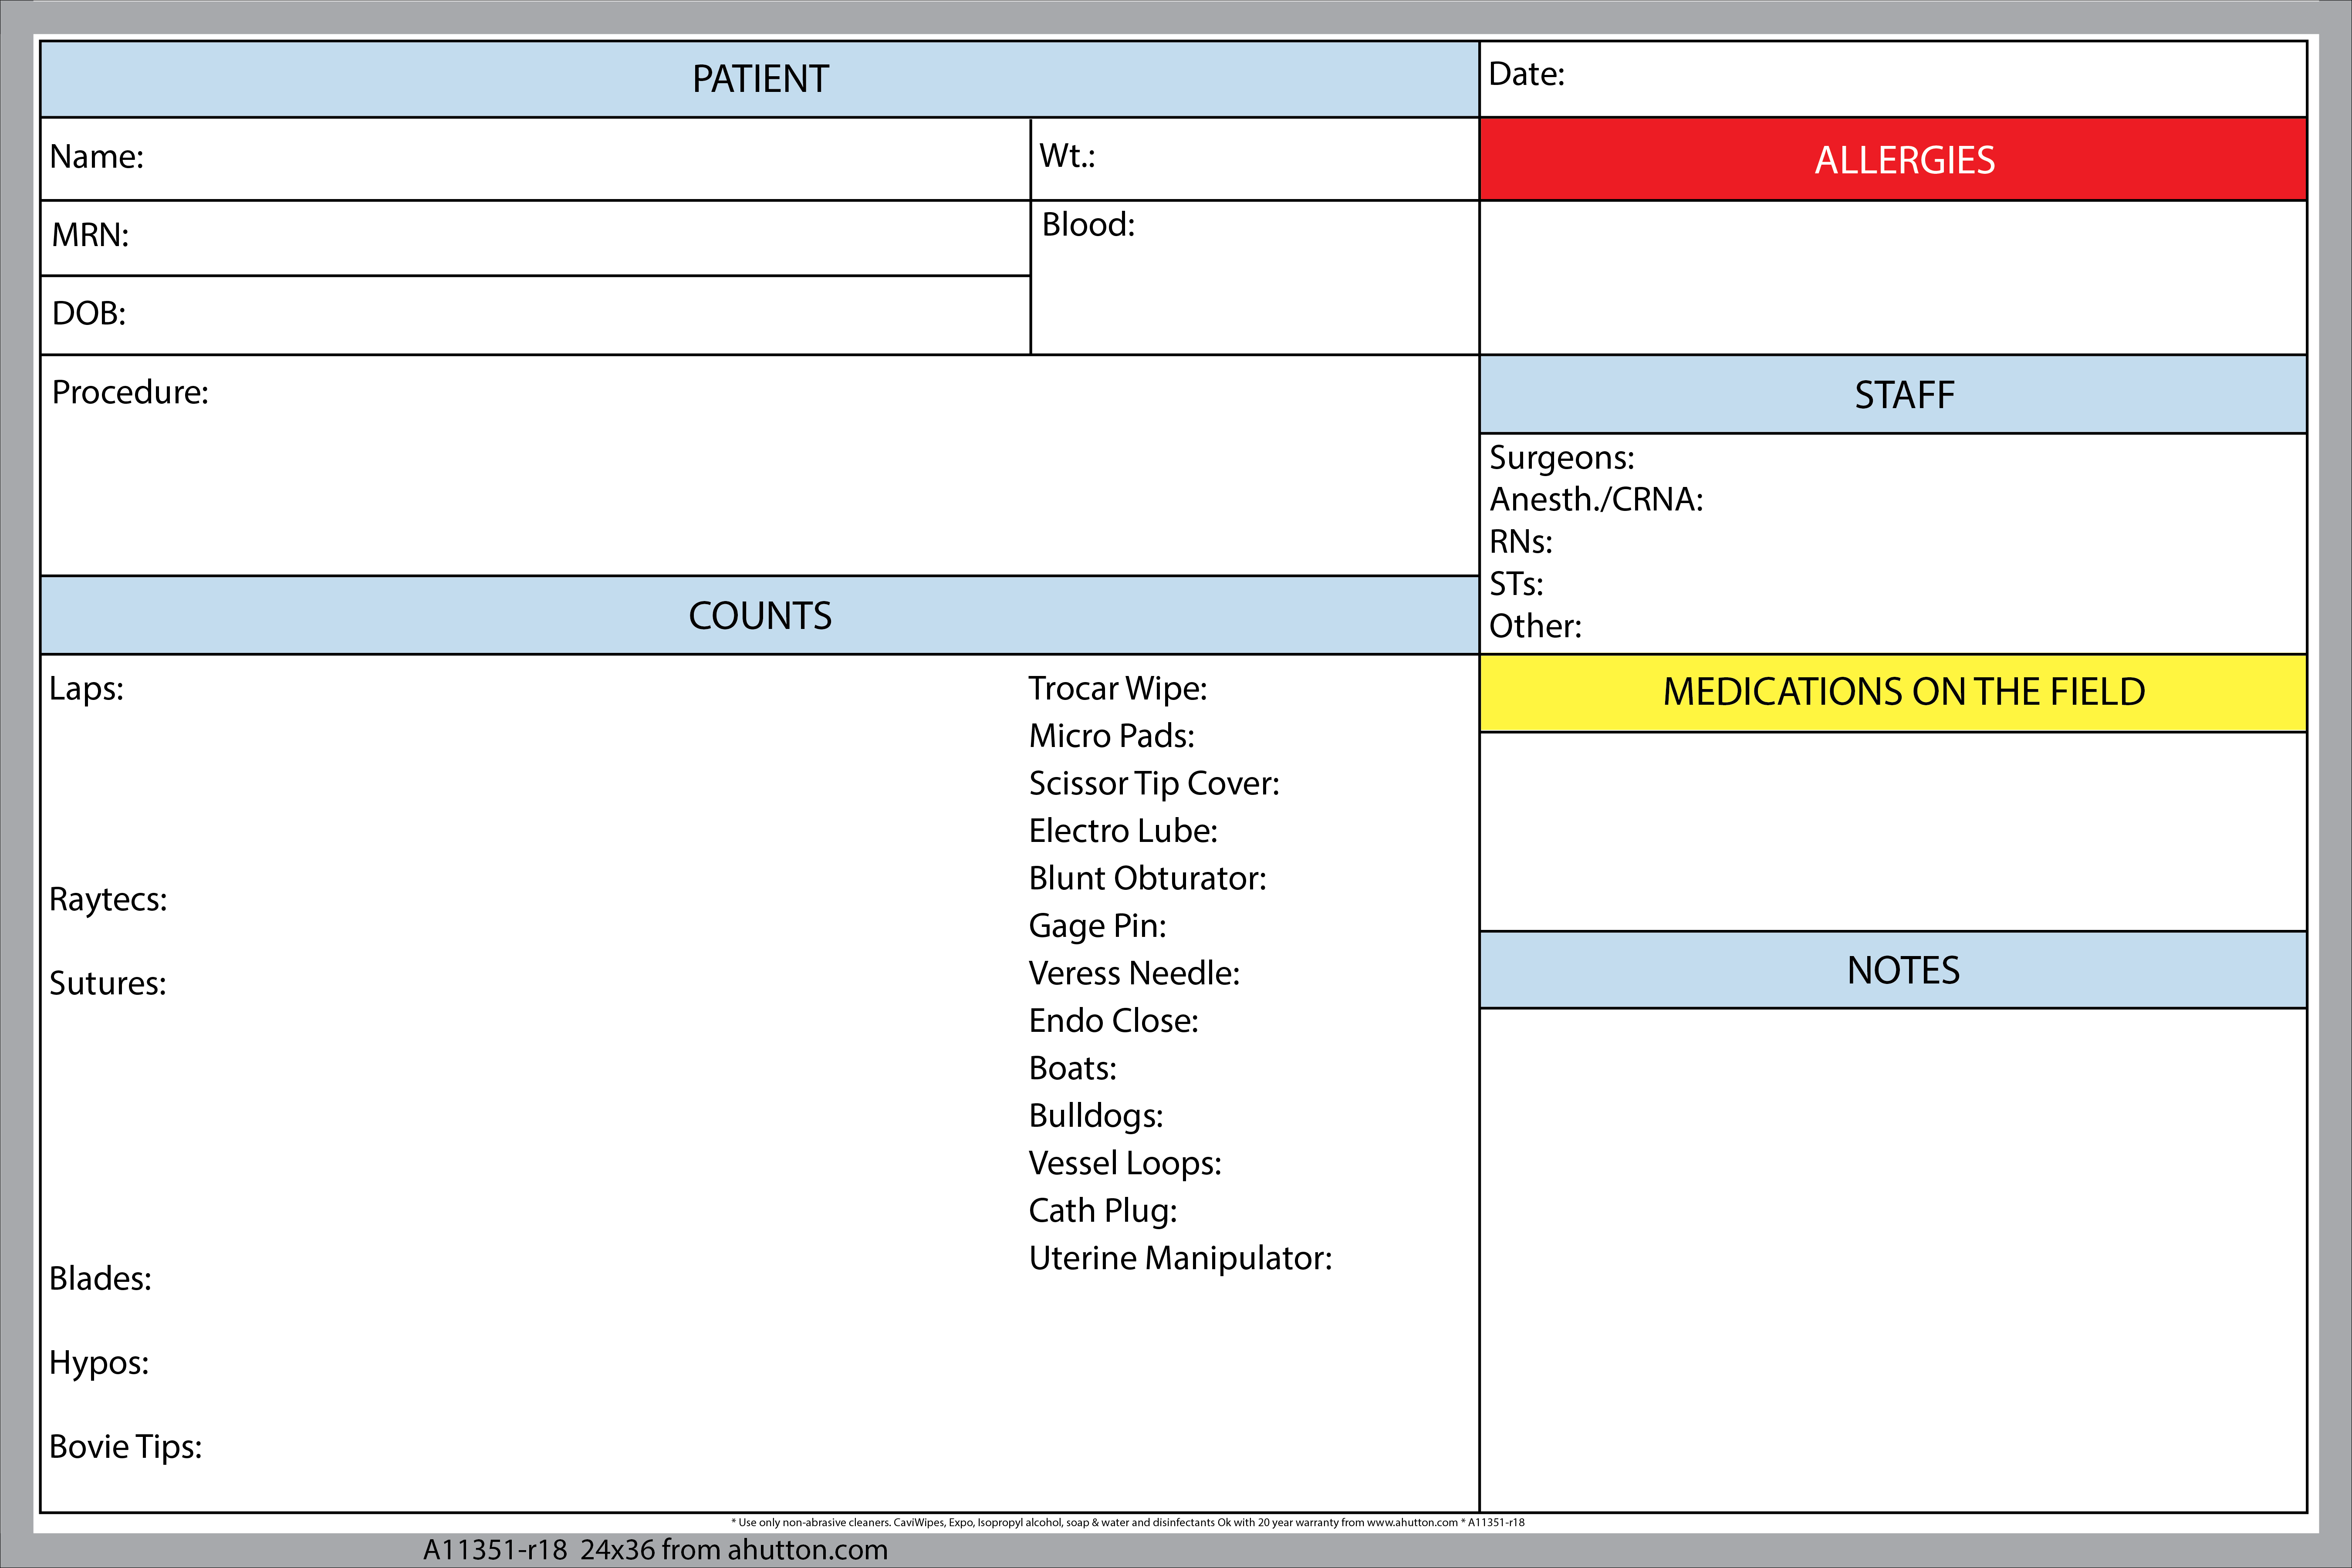The image size is (2352, 1568).
Task: Click the A11351-r18 24x36 from ahutton.com caption
Action: [x=655, y=1550]
